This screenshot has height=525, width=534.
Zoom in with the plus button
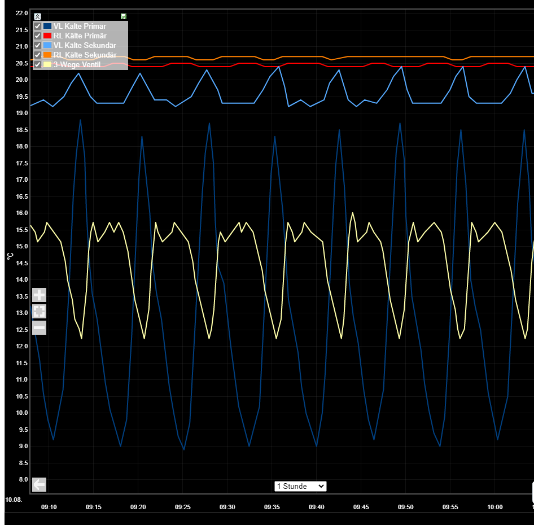[x=39, y=295]
